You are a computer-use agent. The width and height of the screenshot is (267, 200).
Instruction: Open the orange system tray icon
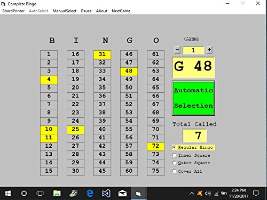[x=200, y=194]
